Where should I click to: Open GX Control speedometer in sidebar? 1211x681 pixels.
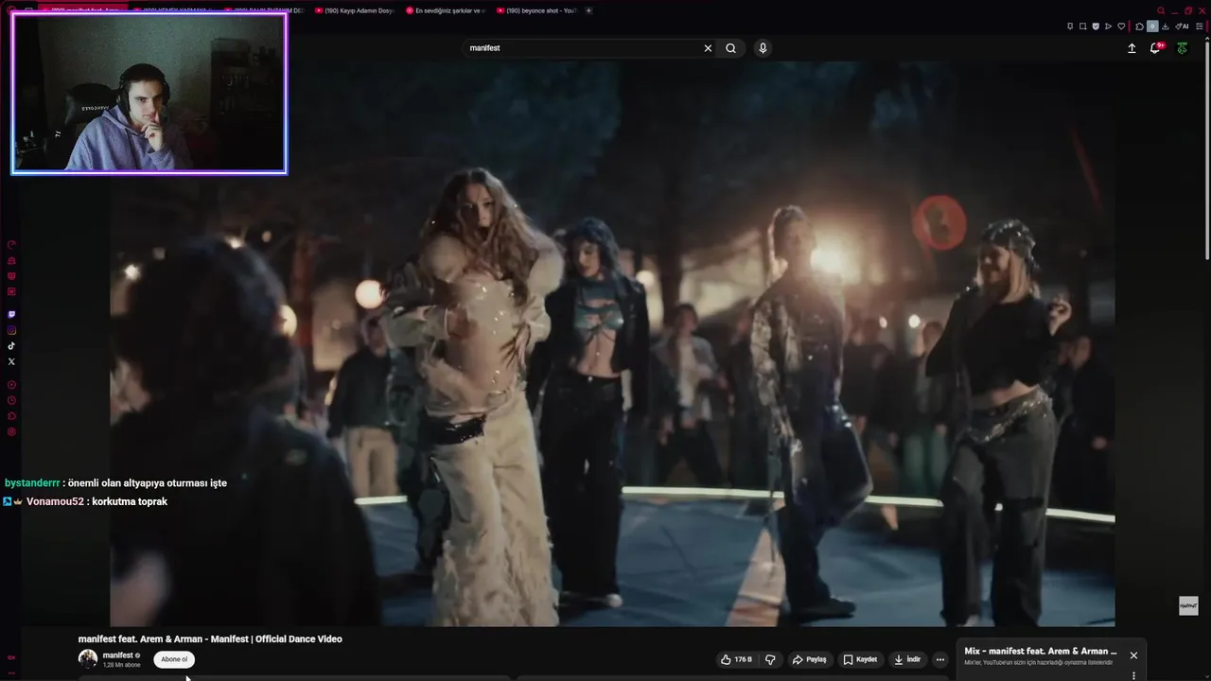pos(11,244)
